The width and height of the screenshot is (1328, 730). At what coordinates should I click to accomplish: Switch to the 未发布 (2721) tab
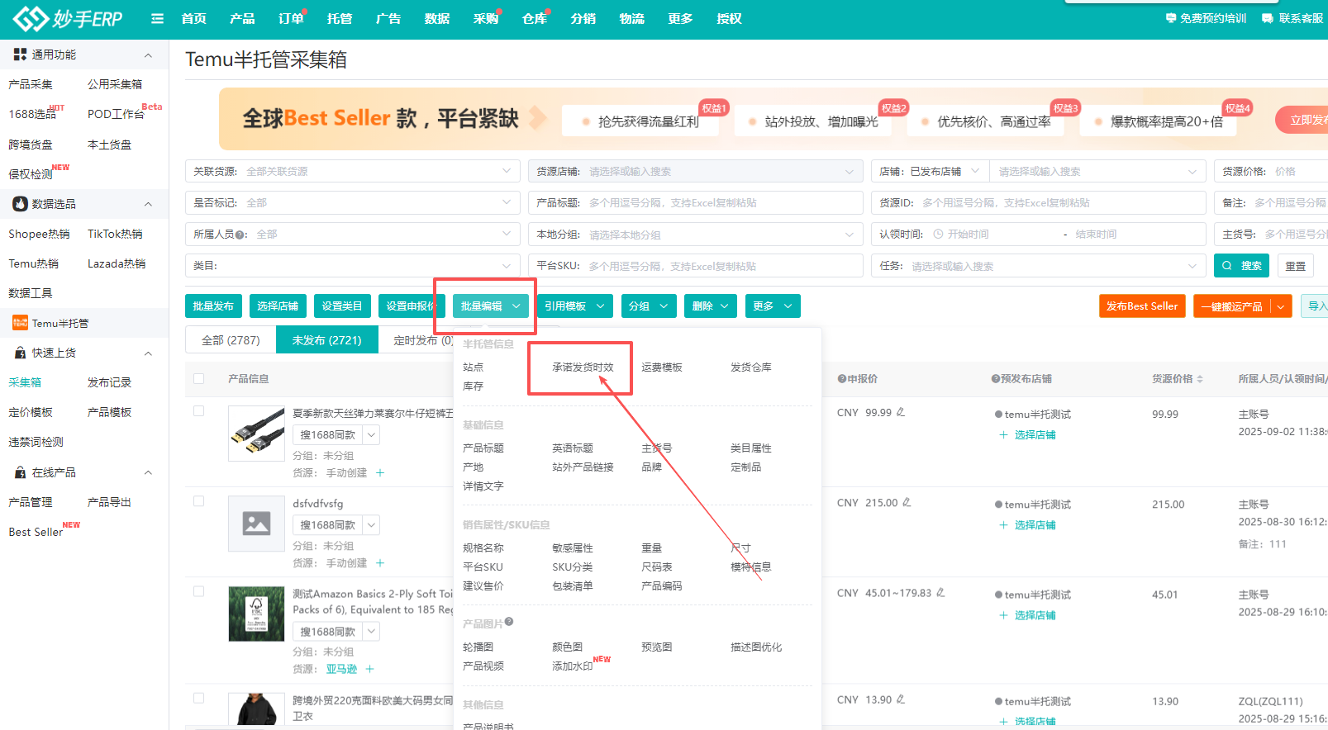click(327, 340)
